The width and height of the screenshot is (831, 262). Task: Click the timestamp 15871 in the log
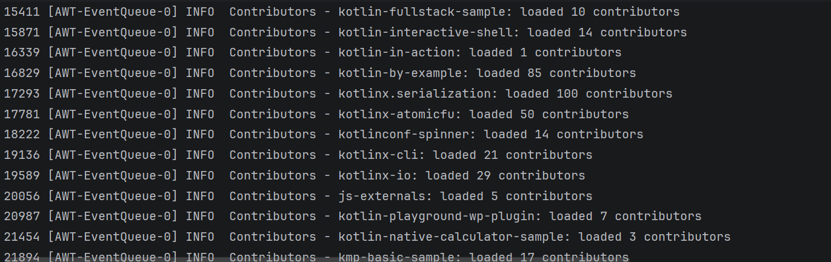22,33
